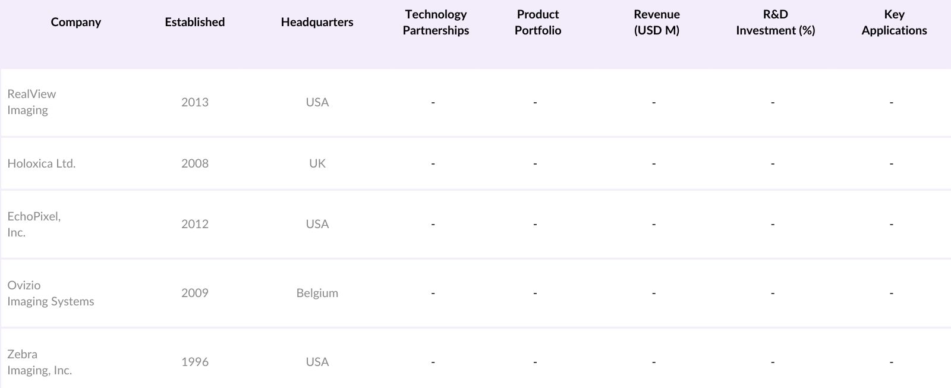Click Ovizio's 2009 established year
The height and width of the screenshot is (388, 951).
(194, 293)
